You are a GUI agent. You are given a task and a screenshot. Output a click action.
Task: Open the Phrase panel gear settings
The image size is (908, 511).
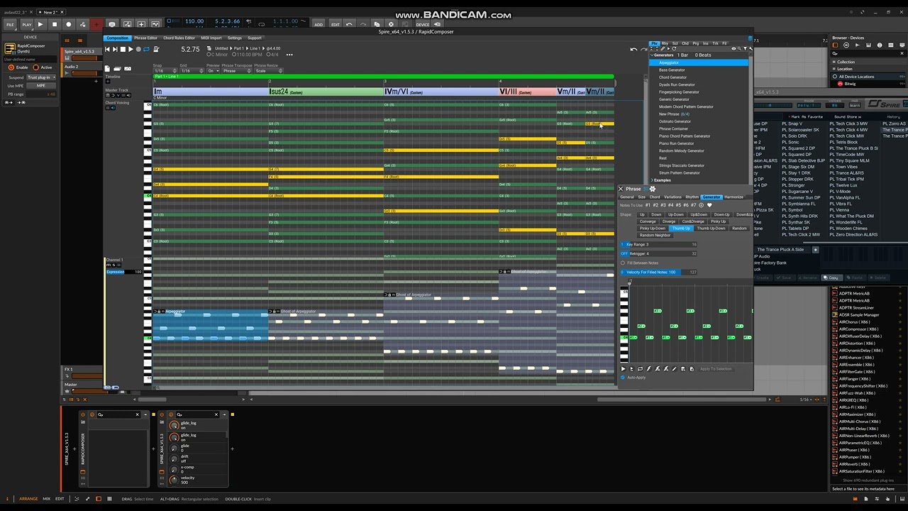(x=653, y=189)
